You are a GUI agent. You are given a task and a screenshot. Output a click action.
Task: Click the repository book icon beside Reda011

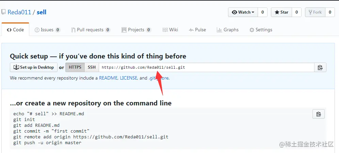click(x=3, y=12)
